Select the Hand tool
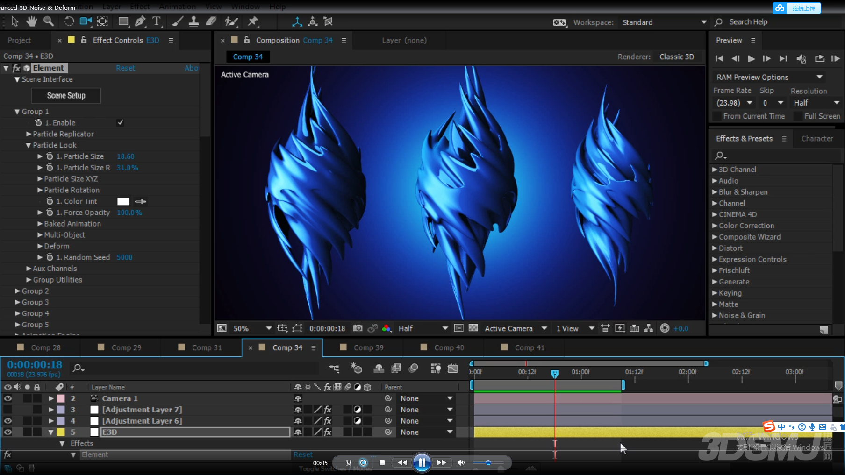Image resolution: width=845 pixels, height=475 pixels. pos(31,21)
